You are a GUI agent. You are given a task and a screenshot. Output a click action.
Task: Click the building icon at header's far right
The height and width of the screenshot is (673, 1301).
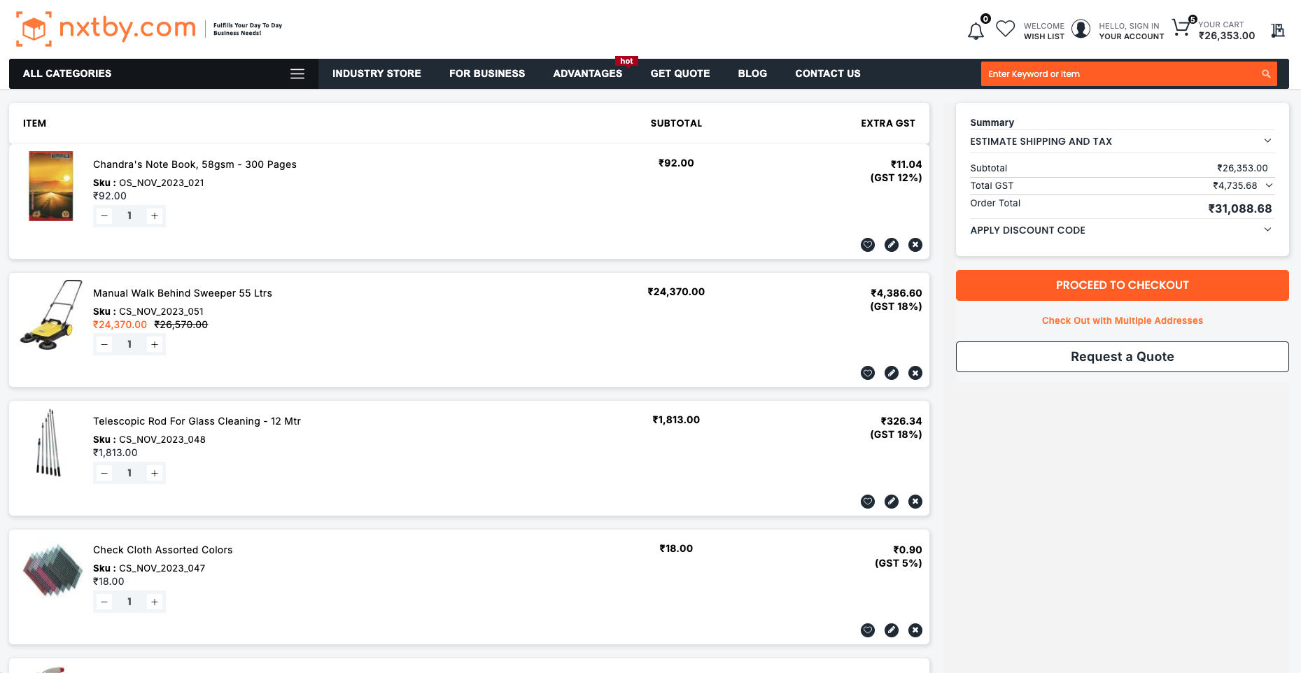[1278, 30]
